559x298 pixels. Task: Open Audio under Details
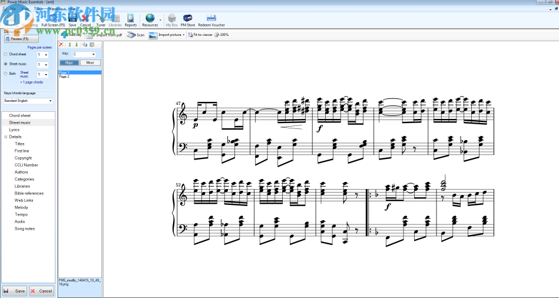click(19, 221)
